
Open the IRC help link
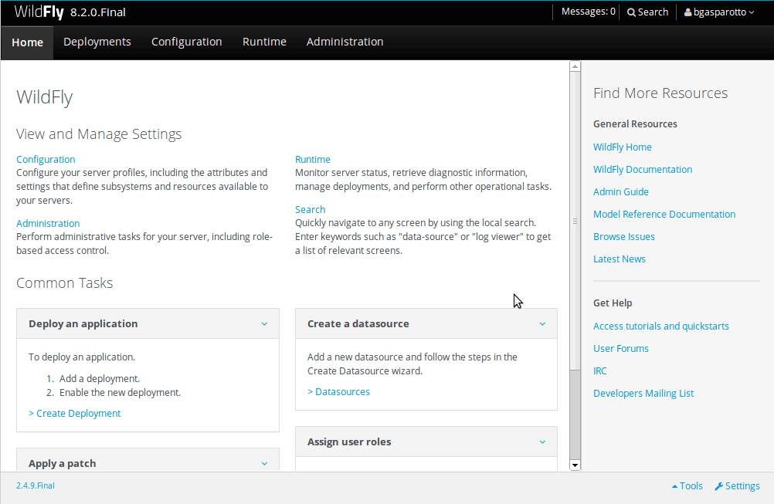(599, 370)
